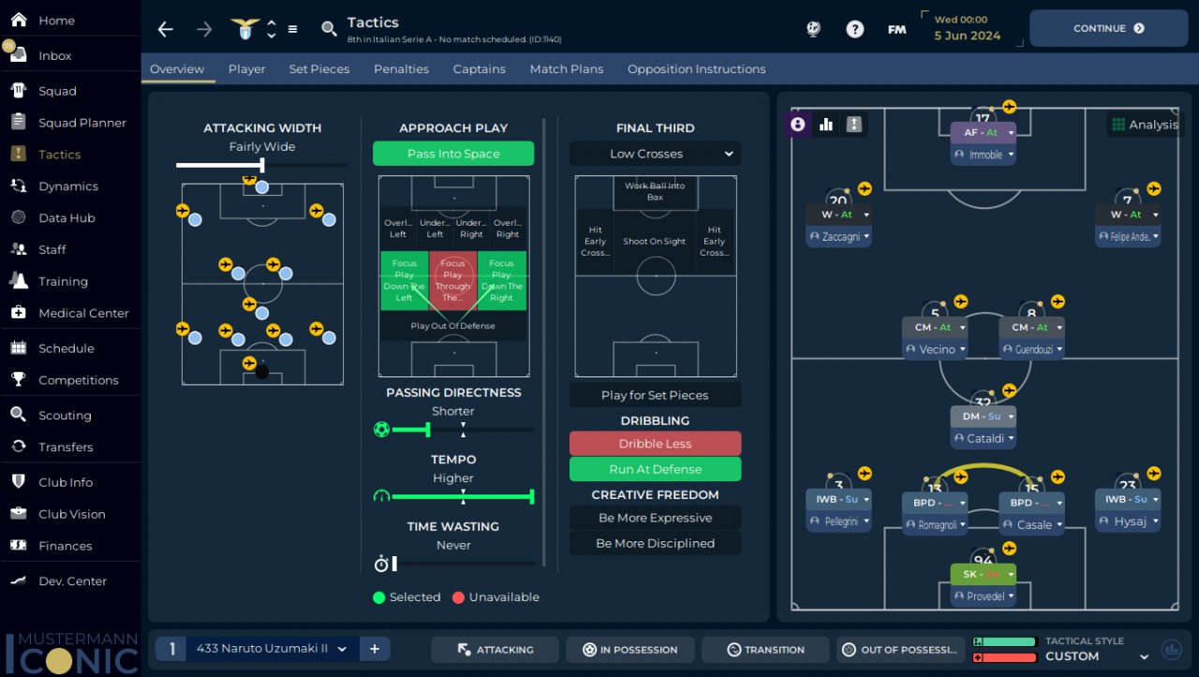
Task: Switch to the Set Pieces tab
Action: pos(319,69)
